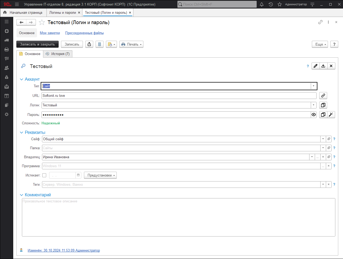Open the Присоединенные файлы link
Image resolution: width=343 pixels, height=259 pixels.
(x=84, y=33)
